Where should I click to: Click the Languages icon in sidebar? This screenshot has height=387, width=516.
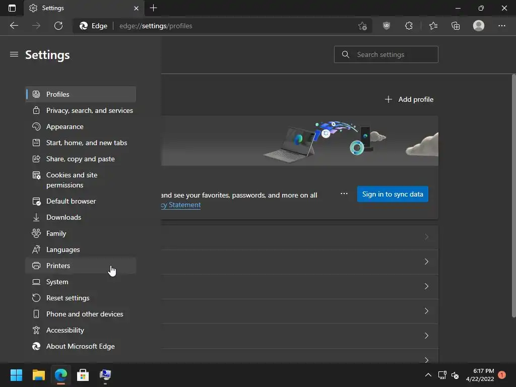(x=36, y=249)
